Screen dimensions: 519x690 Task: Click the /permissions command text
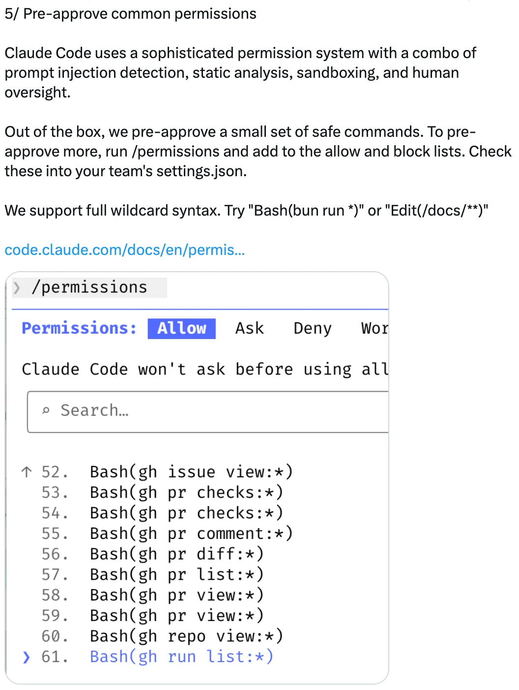tap(90, 287)
